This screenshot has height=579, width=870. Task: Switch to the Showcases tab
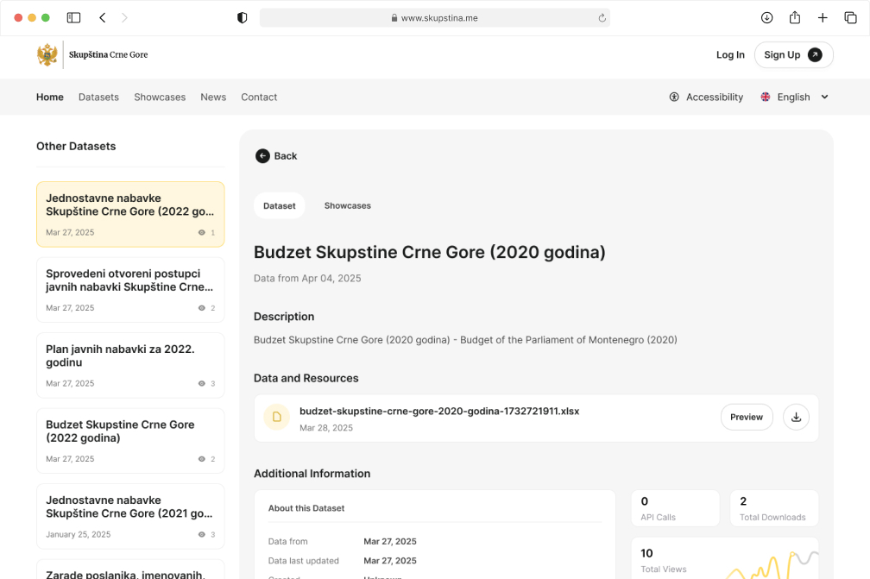[347, 205]
